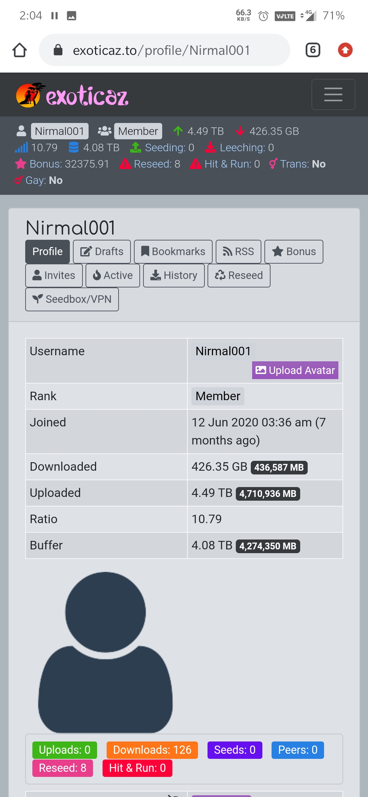
Task: Open the Drafts tab
Action: point(102,252)
